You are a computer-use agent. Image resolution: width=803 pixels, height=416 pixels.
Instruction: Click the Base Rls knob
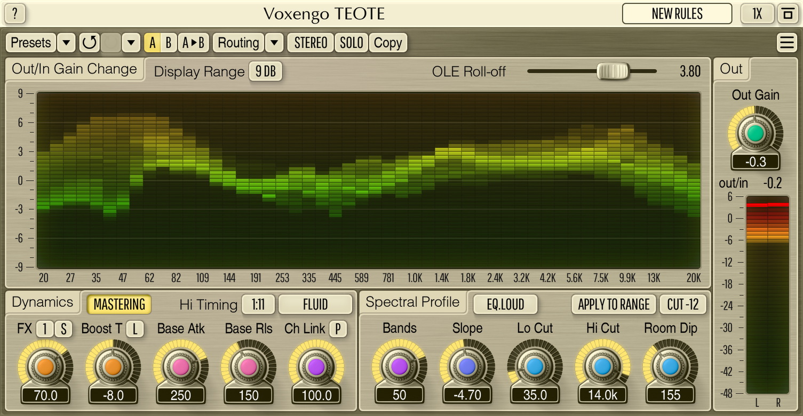(x=249, y=367)
